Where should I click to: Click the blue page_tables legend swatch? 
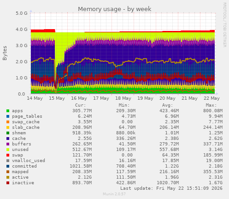(8, 116)
